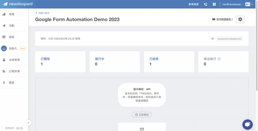Click the 自動化 circular workflow icon
This screenshot has width=258, height=131.
pyautogui.click(x=4, y=48)
